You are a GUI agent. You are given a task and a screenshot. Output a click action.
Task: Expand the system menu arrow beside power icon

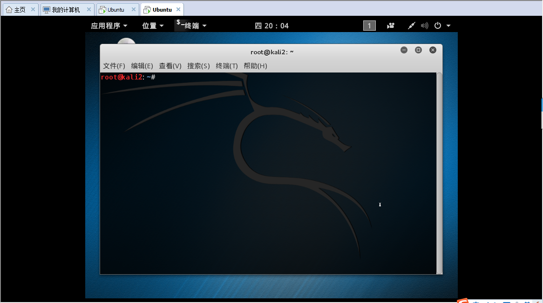[x=448, y=26]
